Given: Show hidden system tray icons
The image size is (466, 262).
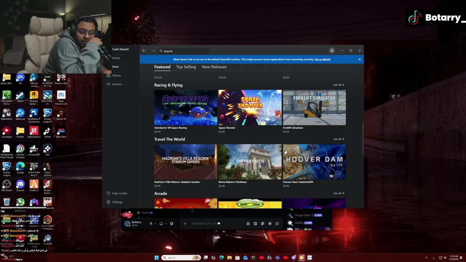Looking at the screenshot, I should point(427,258).
